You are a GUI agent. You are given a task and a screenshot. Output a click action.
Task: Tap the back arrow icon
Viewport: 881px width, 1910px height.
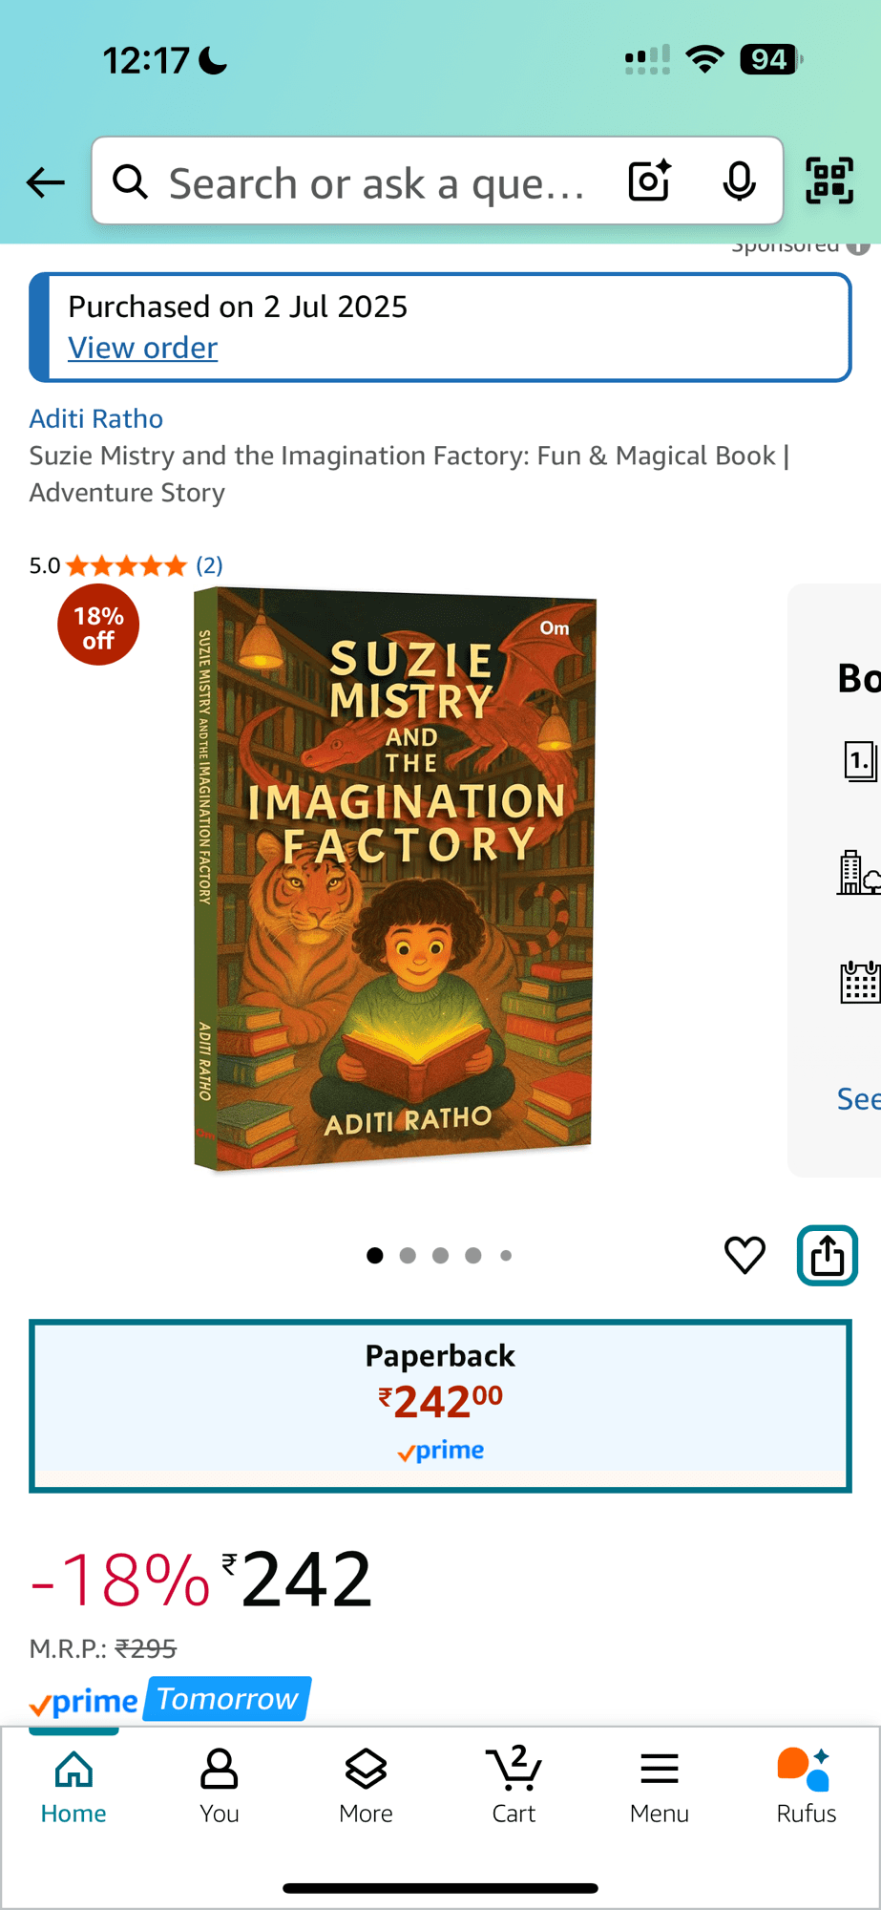46,181
